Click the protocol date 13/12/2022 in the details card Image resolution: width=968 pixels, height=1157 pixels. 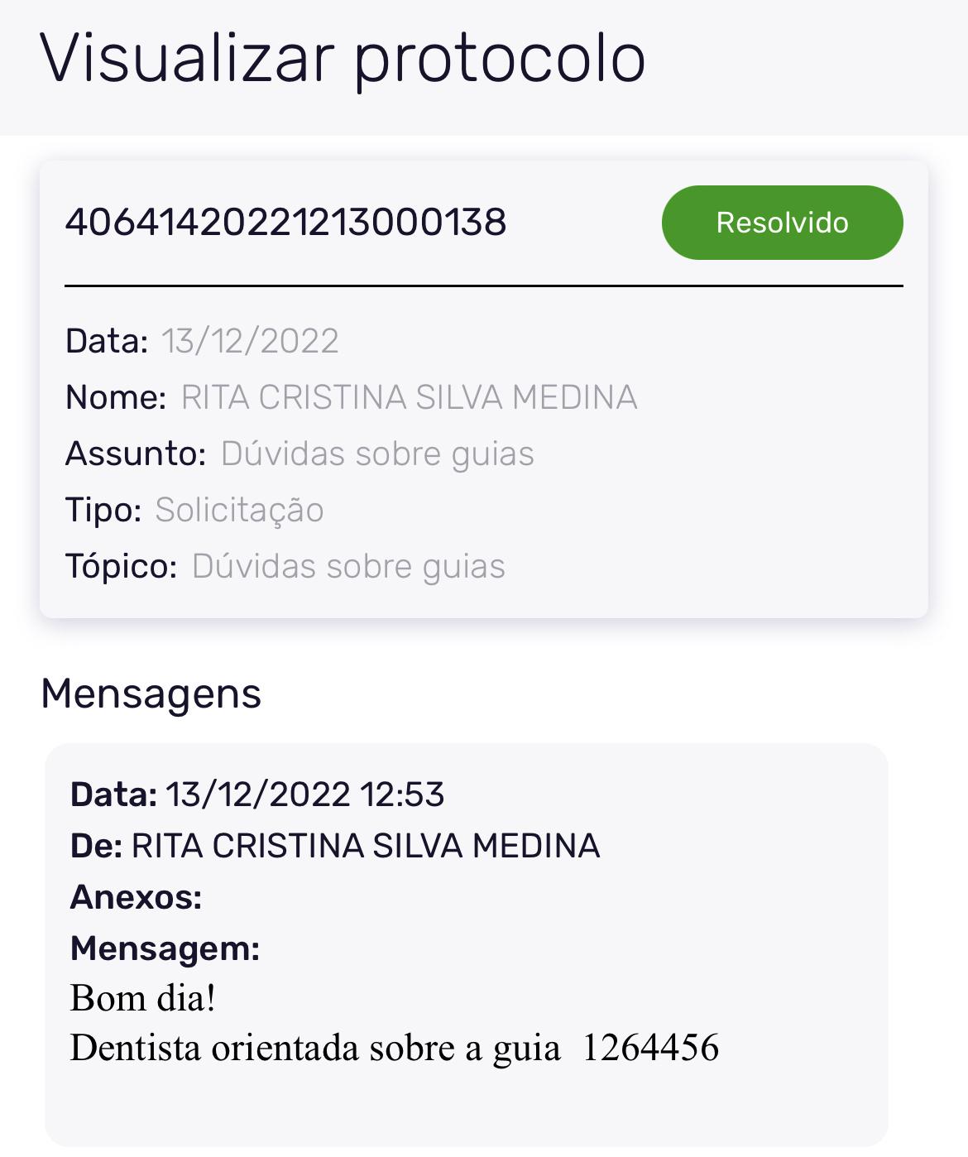(x=250, y=341)
